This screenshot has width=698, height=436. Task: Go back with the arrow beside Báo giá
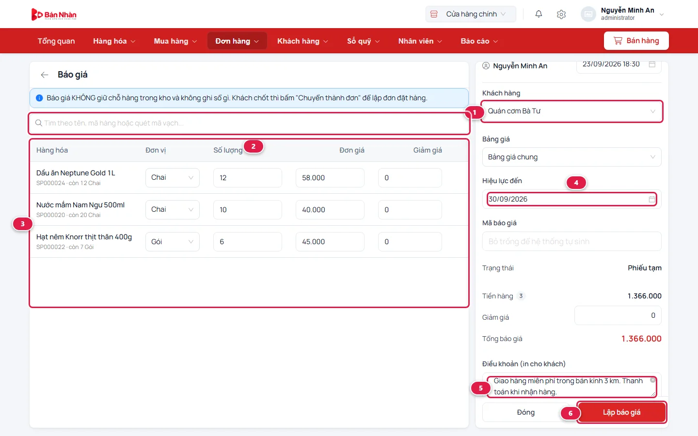[x=45, y=75]
